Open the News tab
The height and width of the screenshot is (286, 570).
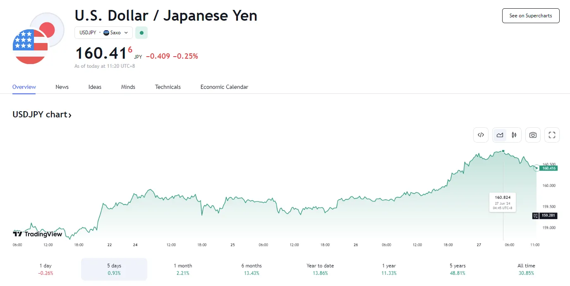pyautogui.click(x=62, y=87)
